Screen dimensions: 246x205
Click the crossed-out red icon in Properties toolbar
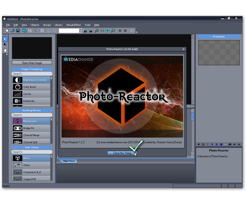pos(198,144)
